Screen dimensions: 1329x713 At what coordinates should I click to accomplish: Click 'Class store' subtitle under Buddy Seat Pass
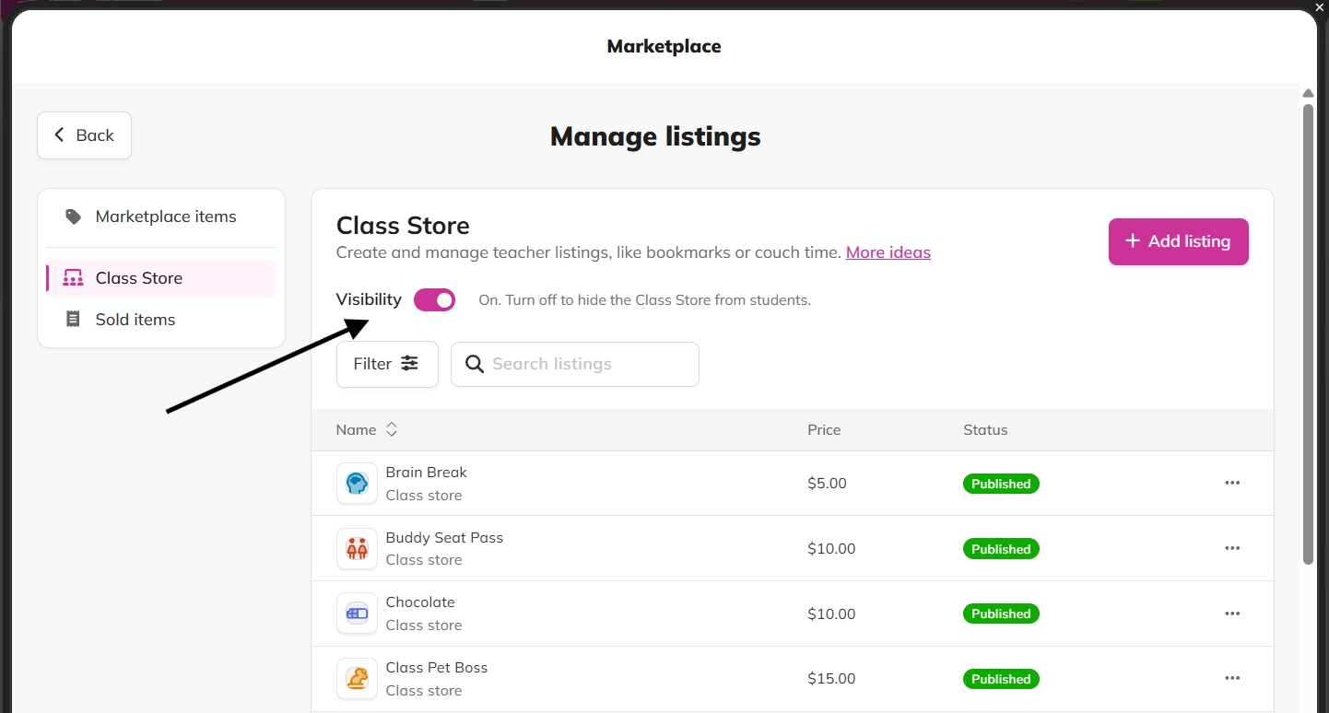point(424,560)
